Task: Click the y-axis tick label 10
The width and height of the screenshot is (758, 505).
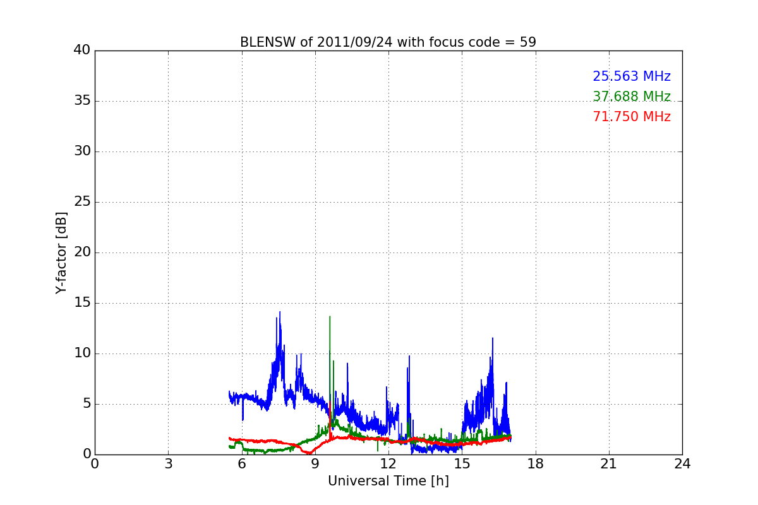Action: tap(82, 353)
